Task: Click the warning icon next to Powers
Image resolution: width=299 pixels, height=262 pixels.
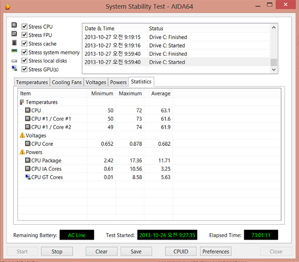Action: point(22,152)
